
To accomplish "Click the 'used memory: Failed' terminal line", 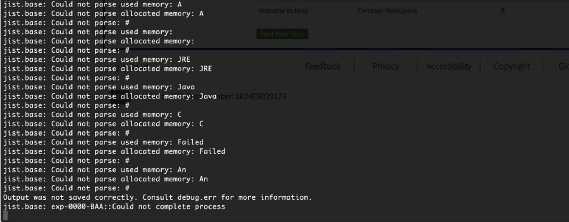I will (x=103, y=142).
